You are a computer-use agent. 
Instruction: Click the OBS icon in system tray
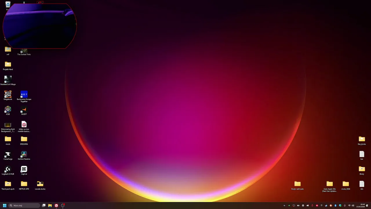(294, 206)
